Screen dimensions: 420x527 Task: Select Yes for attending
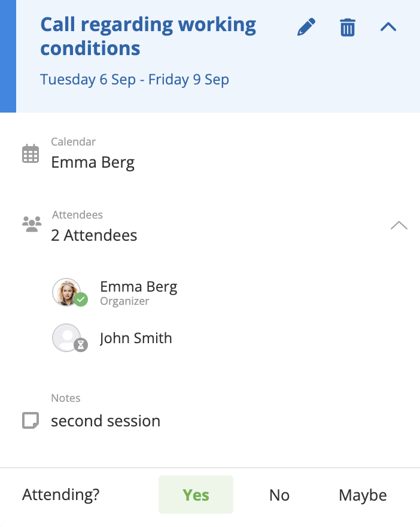[196, 495]
